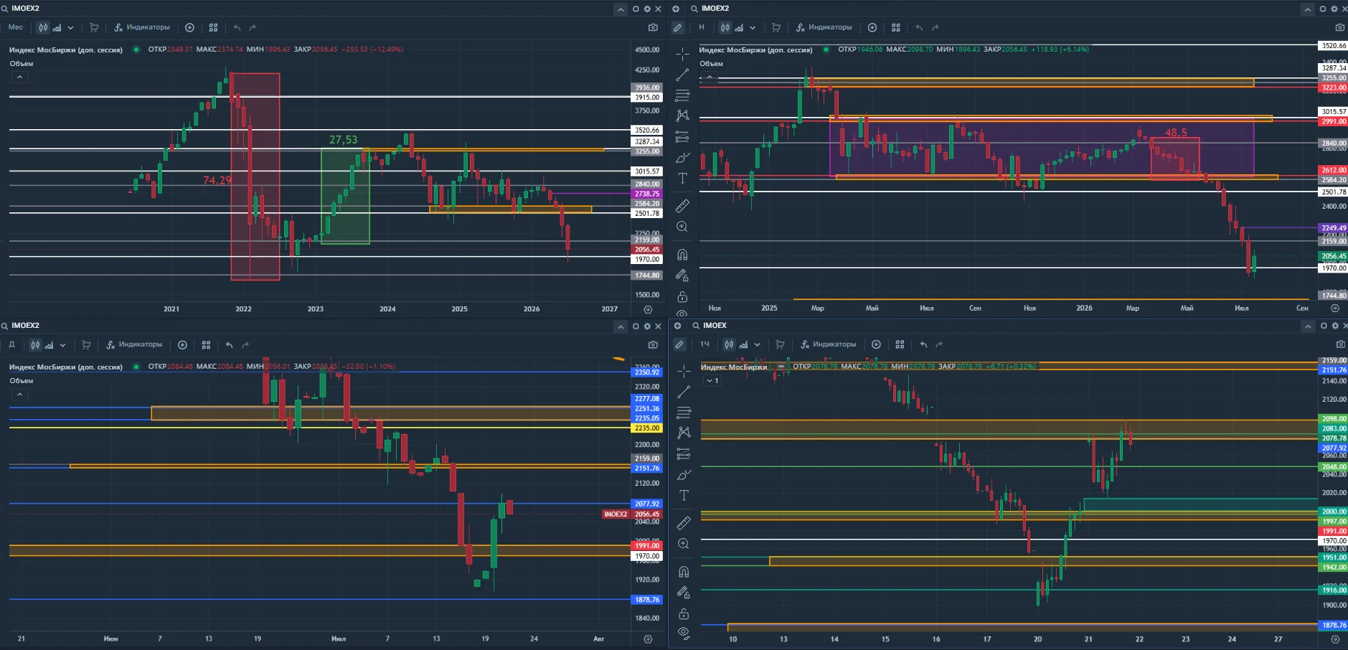This screenshot has height=650, width=1348.
Task: Select text tool in bottom-right chart
Action: tap(684, 495)
